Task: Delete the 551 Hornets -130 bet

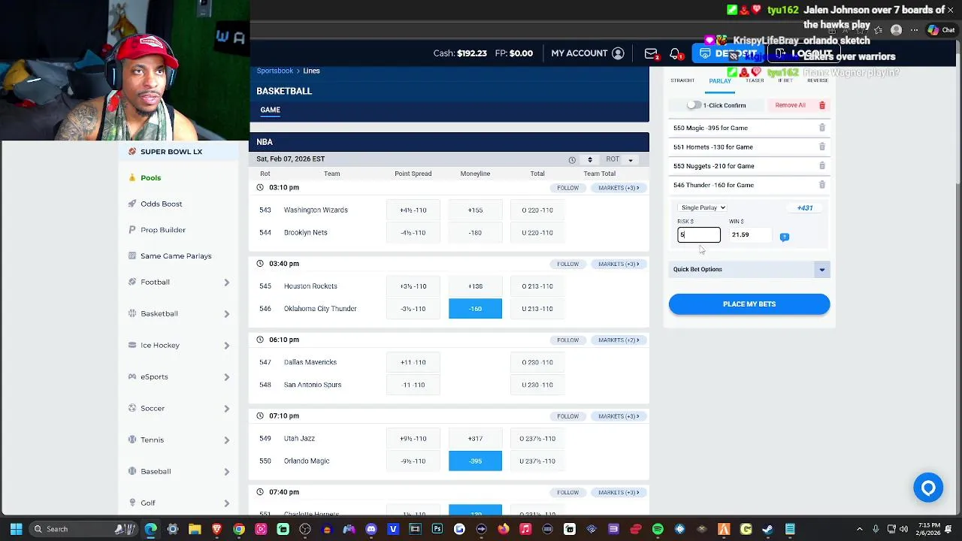Action: tap(821, 147)
